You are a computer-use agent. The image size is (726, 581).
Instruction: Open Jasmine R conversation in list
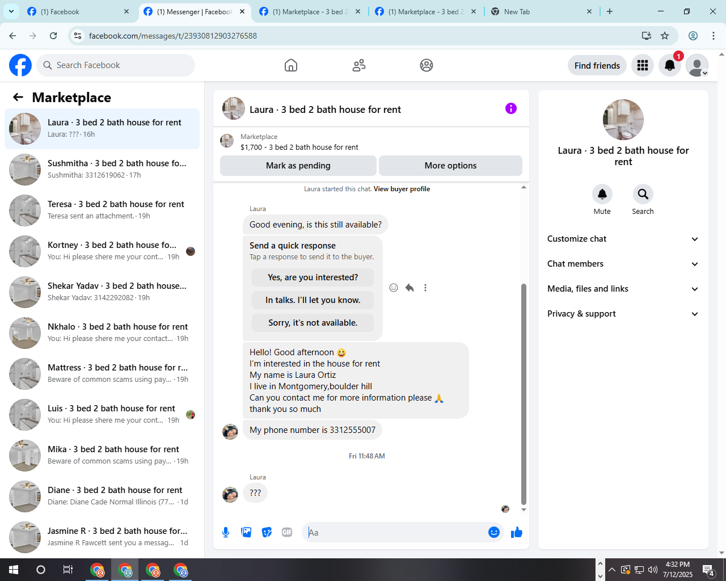pos(102,537)
